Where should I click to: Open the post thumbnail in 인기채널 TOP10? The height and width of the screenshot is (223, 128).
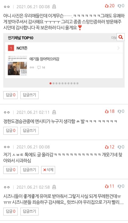pos(17,66)
